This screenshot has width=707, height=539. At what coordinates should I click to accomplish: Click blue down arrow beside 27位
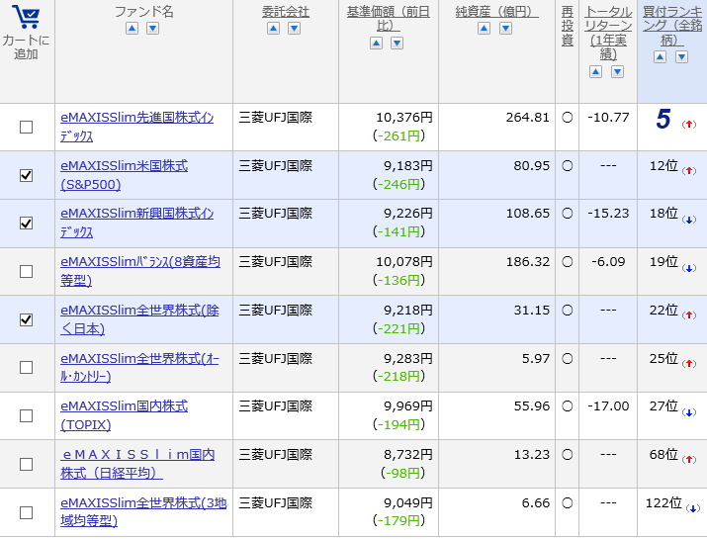688,412
